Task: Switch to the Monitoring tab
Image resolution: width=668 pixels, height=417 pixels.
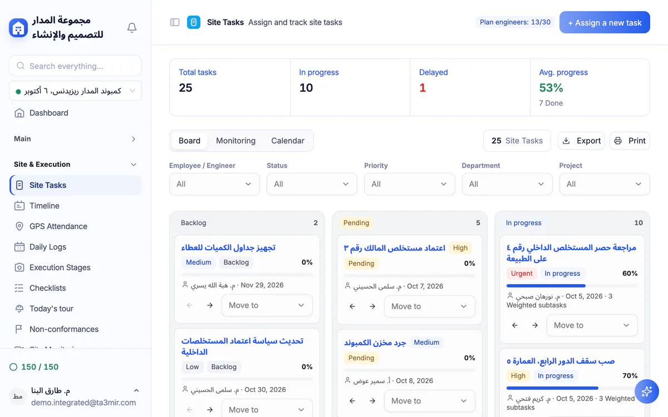Action: tap(236, 141)
